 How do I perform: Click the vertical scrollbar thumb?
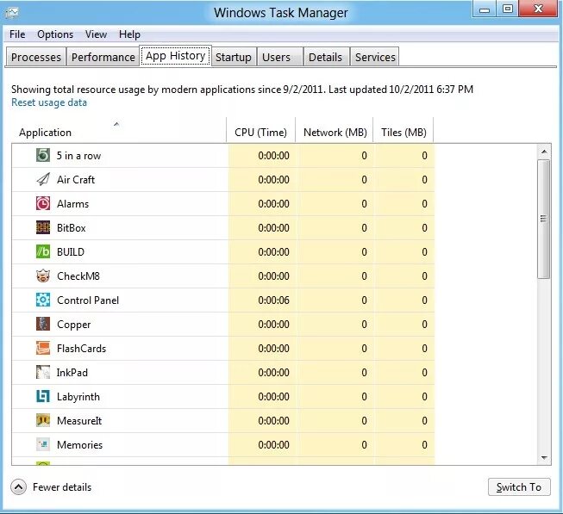click(544, 219)
